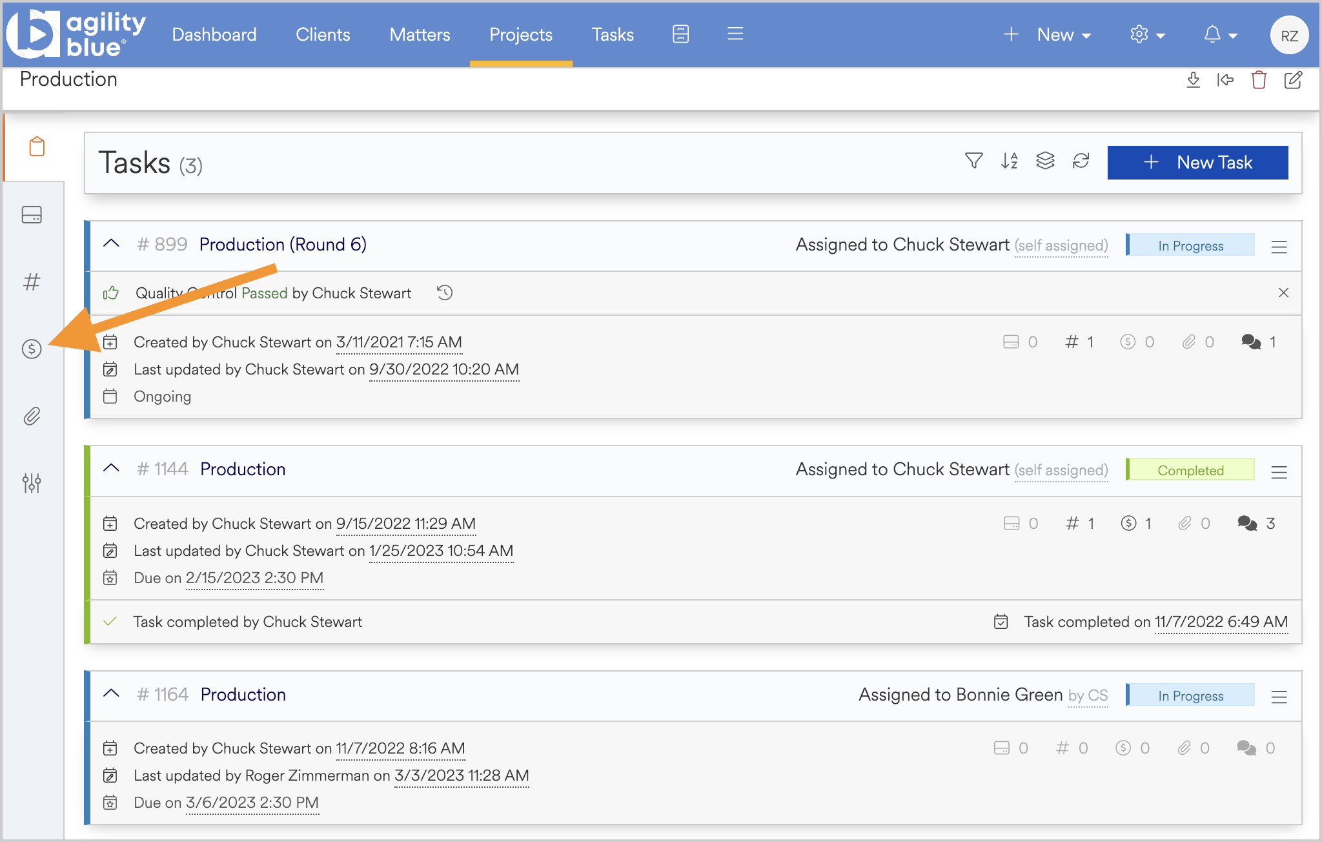
Task: Open task 1164 Production link
Action: (243, 695)
